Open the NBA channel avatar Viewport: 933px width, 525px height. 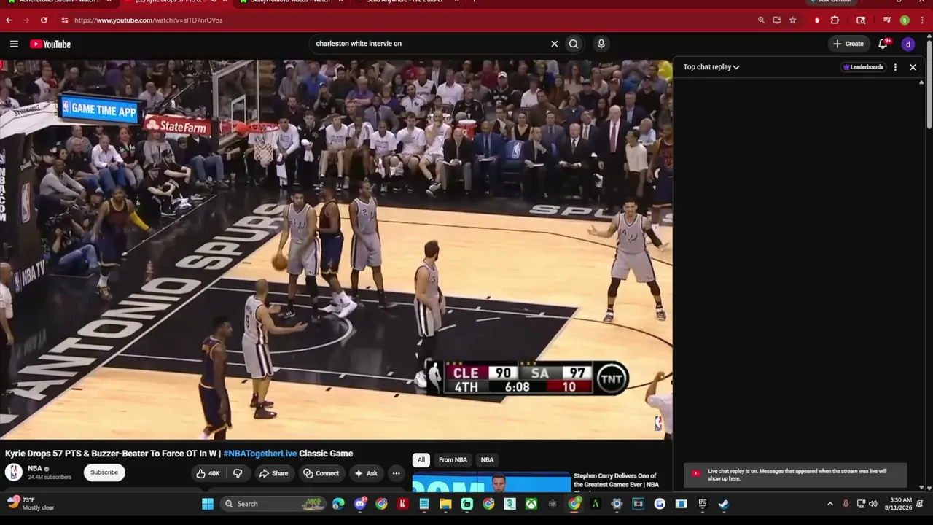14,472
